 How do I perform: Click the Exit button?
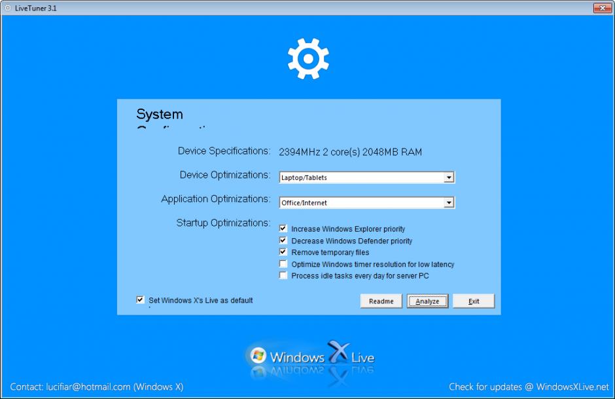(x=474, y=301)
